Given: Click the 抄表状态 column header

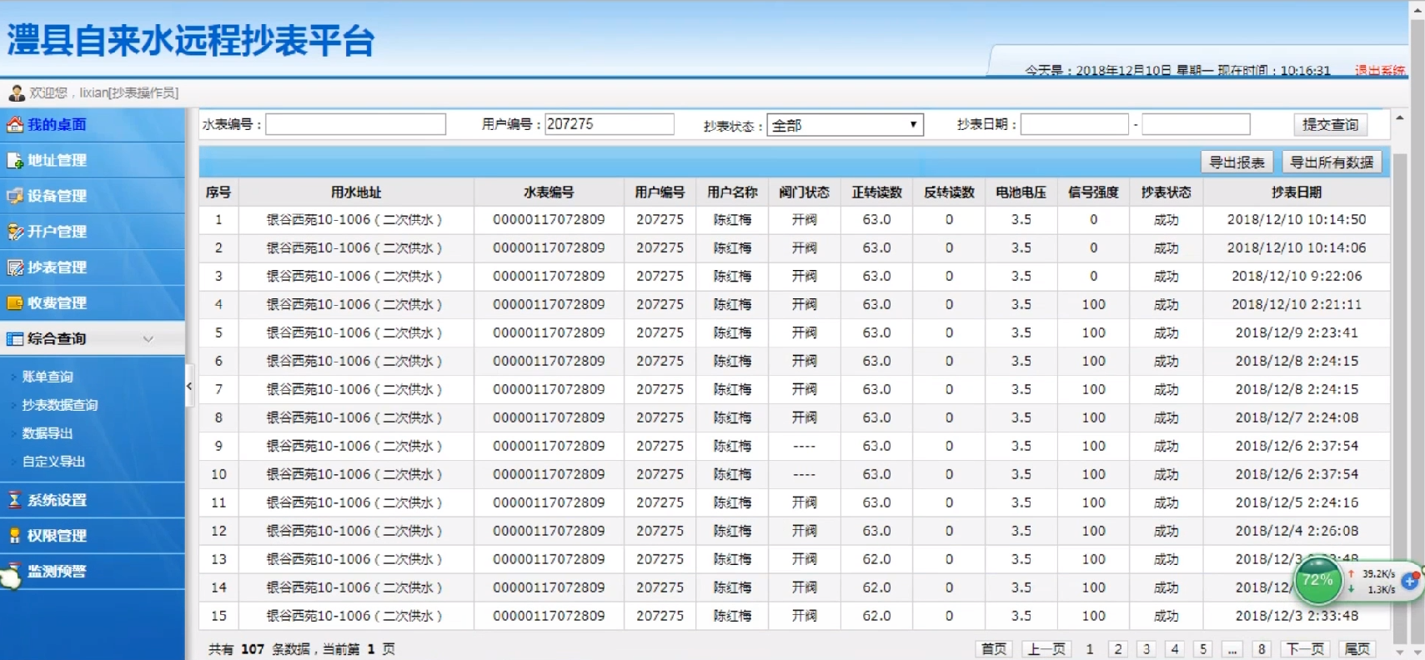Looking at the screenshot, I should [1166, 192].
